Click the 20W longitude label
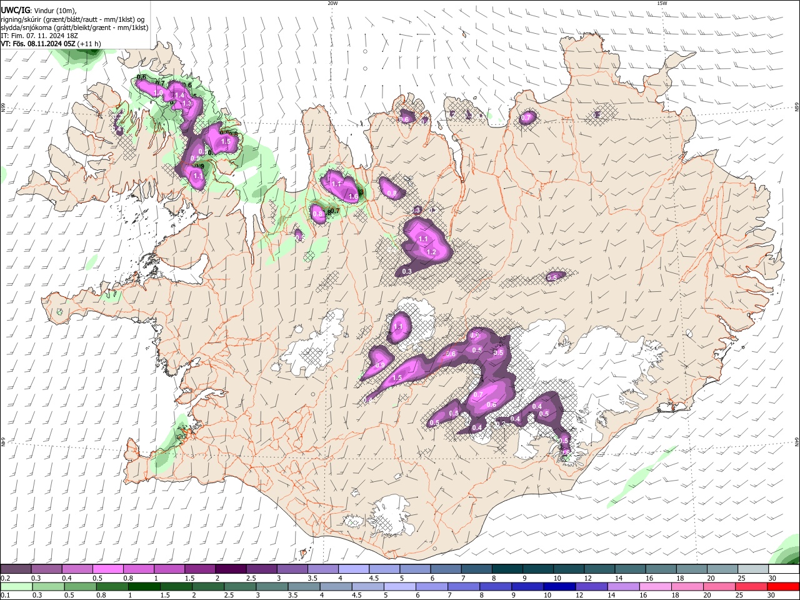800x600 pixels. (332, 3)
